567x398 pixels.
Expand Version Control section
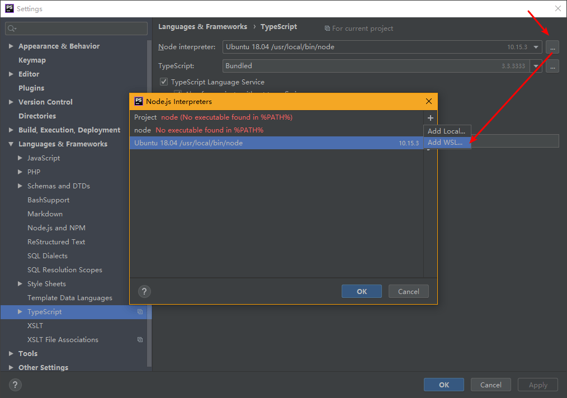pos(11,102)
